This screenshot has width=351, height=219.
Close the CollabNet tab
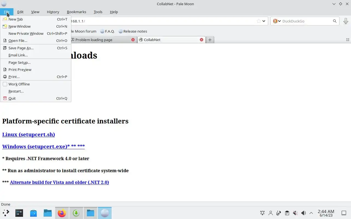point(202,40)
